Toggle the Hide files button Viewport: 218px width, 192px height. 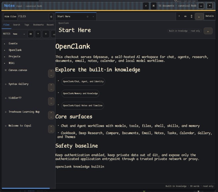[x=10, y=16]
